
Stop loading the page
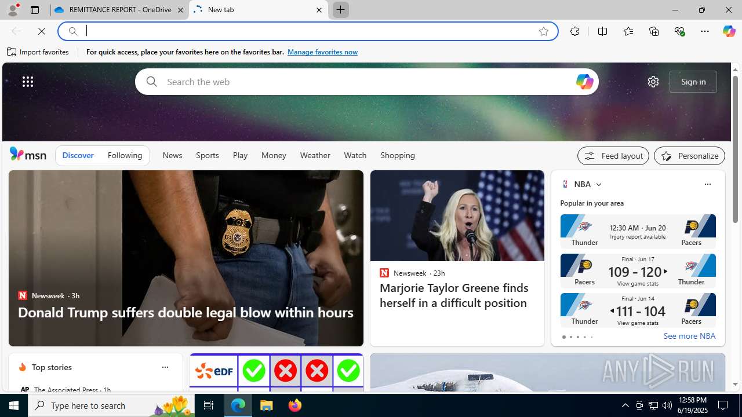[x=42, y=31]
